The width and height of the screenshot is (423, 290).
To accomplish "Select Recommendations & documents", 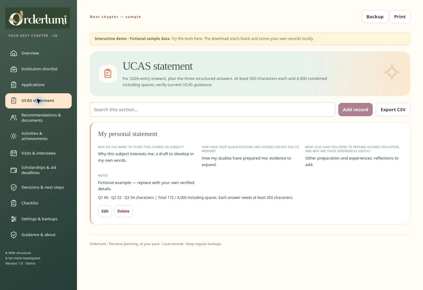I will pyautogui.click(x=38, y=118).
